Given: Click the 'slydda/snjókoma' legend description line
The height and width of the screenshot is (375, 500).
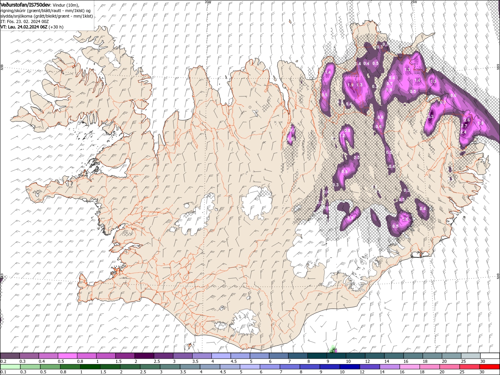Looking at the screenshot, I should 46,16.
